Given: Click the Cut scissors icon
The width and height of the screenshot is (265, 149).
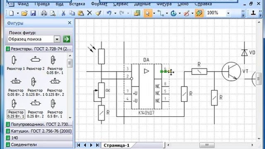Looking at the screenshot, I should tap(63, 13).
